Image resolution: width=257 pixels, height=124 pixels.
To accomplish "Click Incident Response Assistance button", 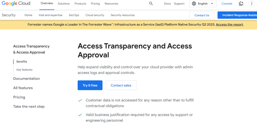I will click(237, 15).
